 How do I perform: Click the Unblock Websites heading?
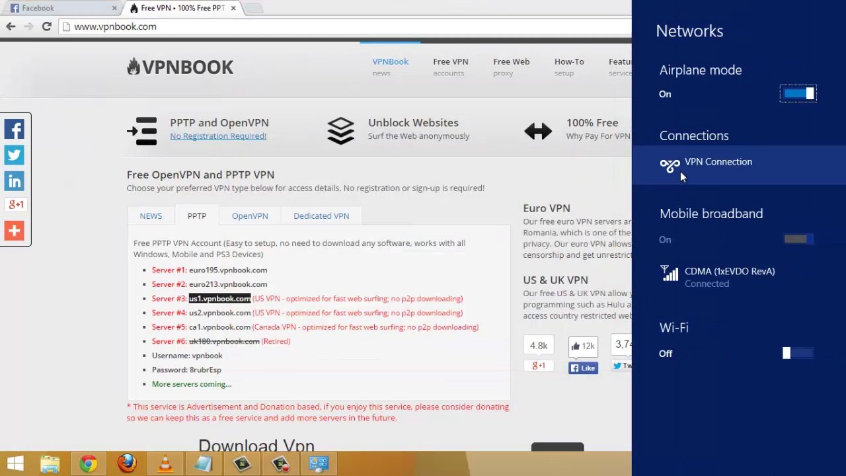[413, 123]
